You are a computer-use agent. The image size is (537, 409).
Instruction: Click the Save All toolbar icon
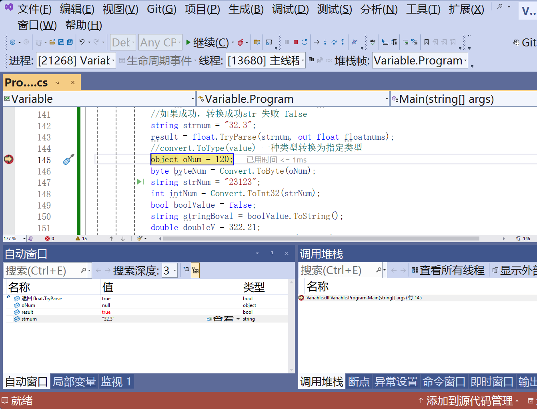pyautogui.click(x=70, y=42)
